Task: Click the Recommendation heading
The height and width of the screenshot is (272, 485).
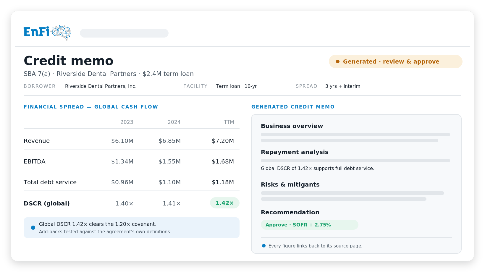Action: click(290, 212)
